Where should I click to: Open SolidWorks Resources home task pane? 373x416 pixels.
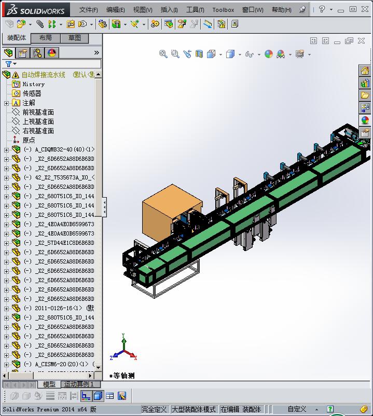(365, 71)
